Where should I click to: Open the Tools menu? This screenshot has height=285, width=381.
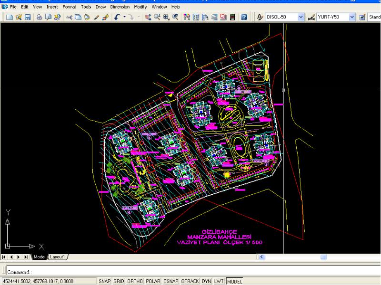click(x=86, y=7)
